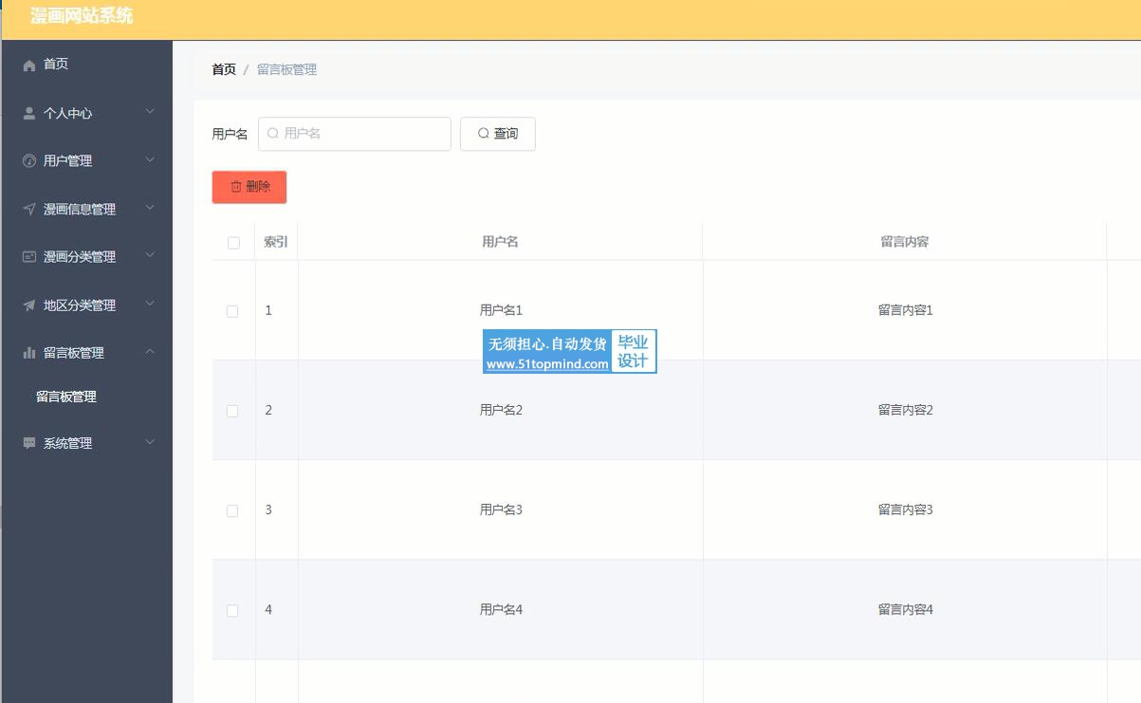The image size is (1141, 703).
Task: Go to 首页 via breadcrumb link
Action: coord(224,70)
